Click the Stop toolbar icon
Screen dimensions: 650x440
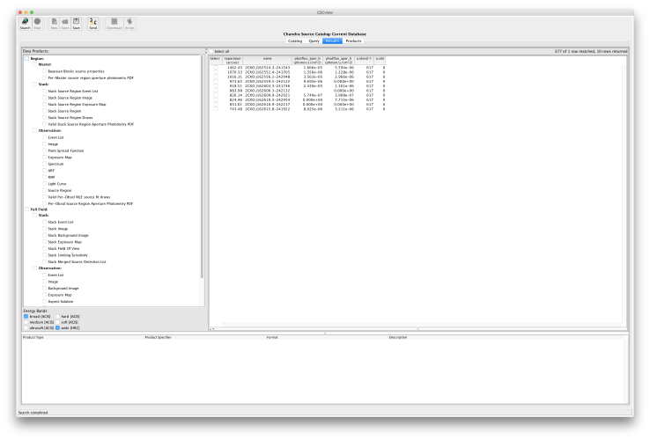click(37, 22)
